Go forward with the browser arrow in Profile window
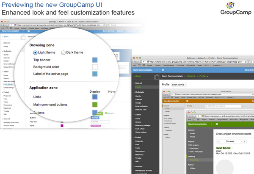This screenshot has height=174, width=254. 138,62
